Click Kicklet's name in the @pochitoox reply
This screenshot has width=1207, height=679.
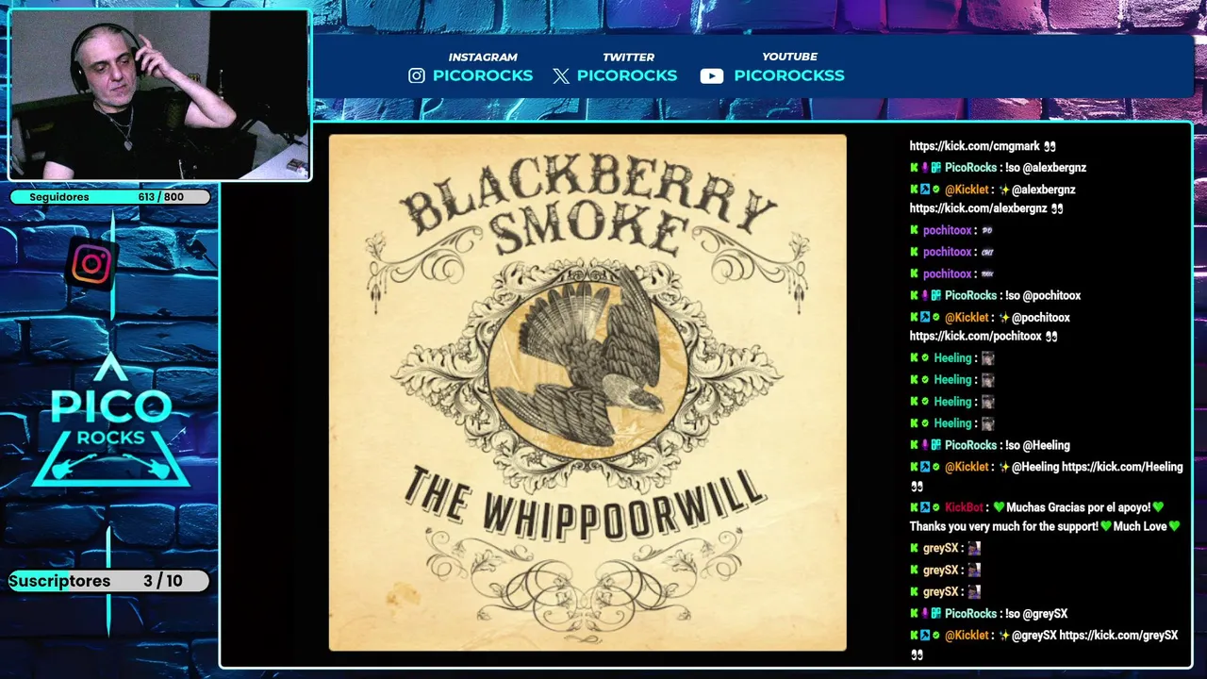click(967, 318)
